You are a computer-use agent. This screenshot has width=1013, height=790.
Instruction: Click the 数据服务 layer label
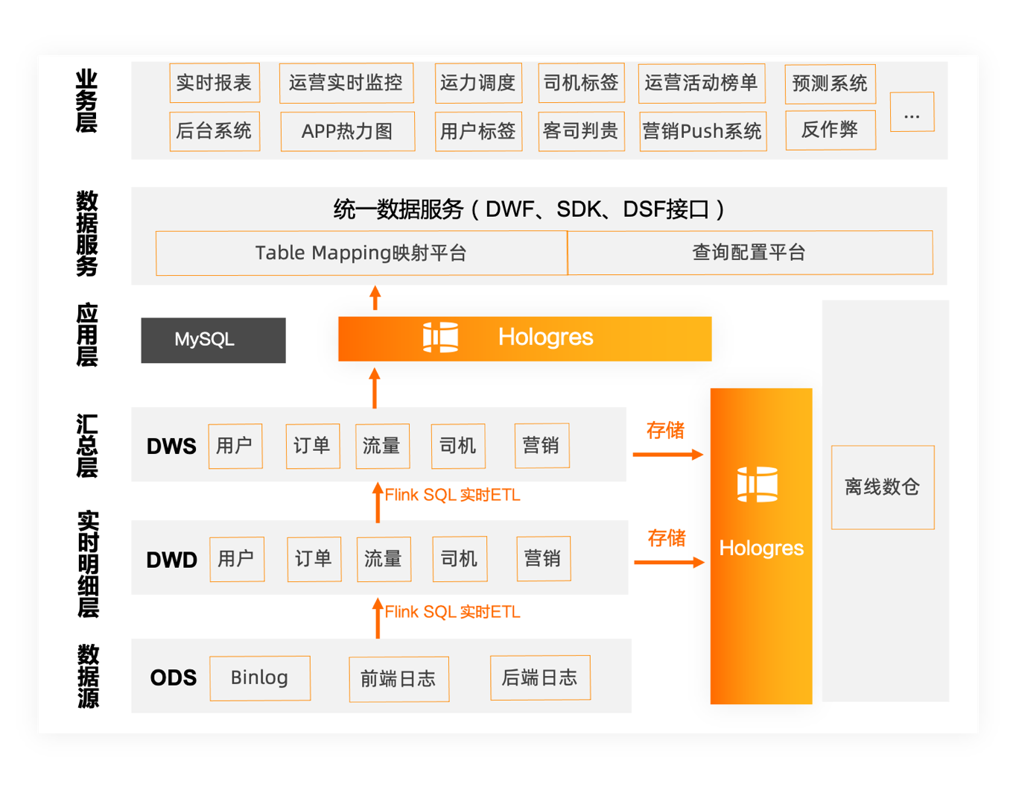pyautogui.click(x=87, y=233)
